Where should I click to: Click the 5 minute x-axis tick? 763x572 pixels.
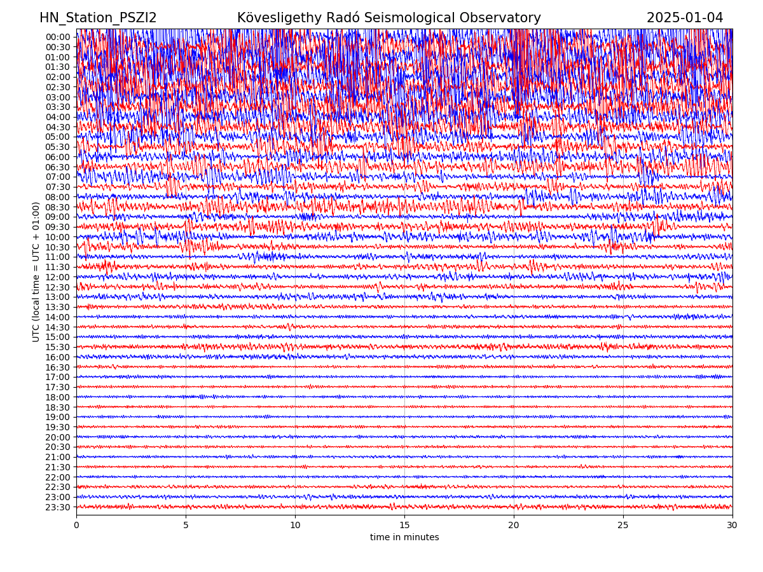point(186,525)
